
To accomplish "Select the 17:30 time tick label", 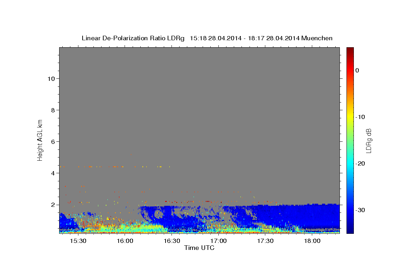I will pos(266,241).
